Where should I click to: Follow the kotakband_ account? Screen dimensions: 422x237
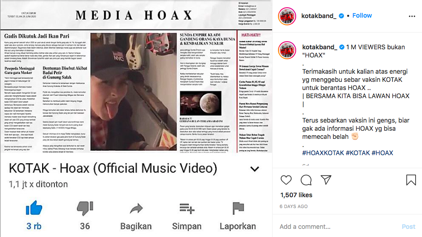(362, 15)
